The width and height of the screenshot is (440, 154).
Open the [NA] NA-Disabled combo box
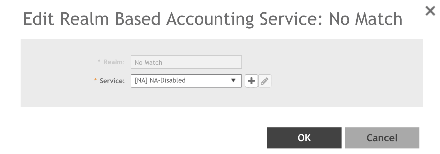[x=186, y=81]
